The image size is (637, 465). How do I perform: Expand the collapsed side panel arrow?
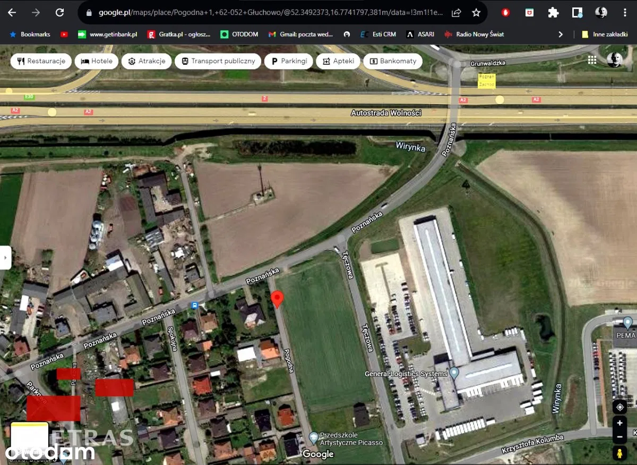[5, 258]
